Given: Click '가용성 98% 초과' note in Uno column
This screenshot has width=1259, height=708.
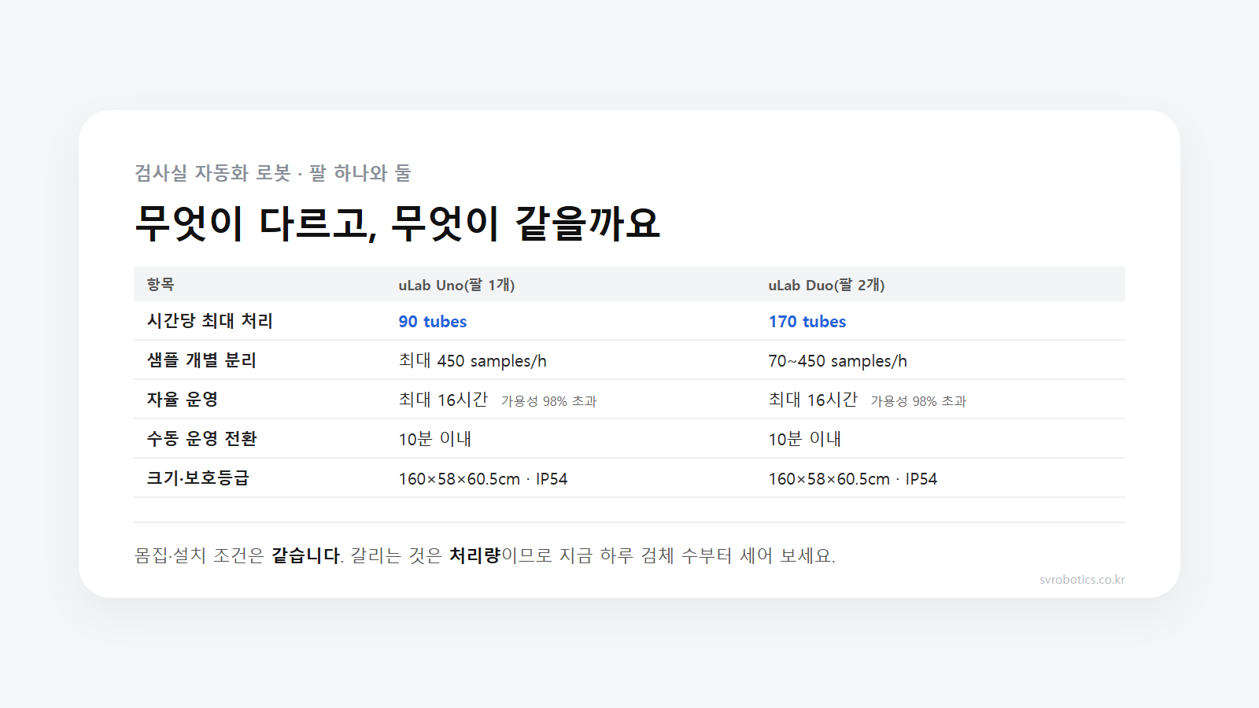Looking at the screenshot, I should coord(549,401).
